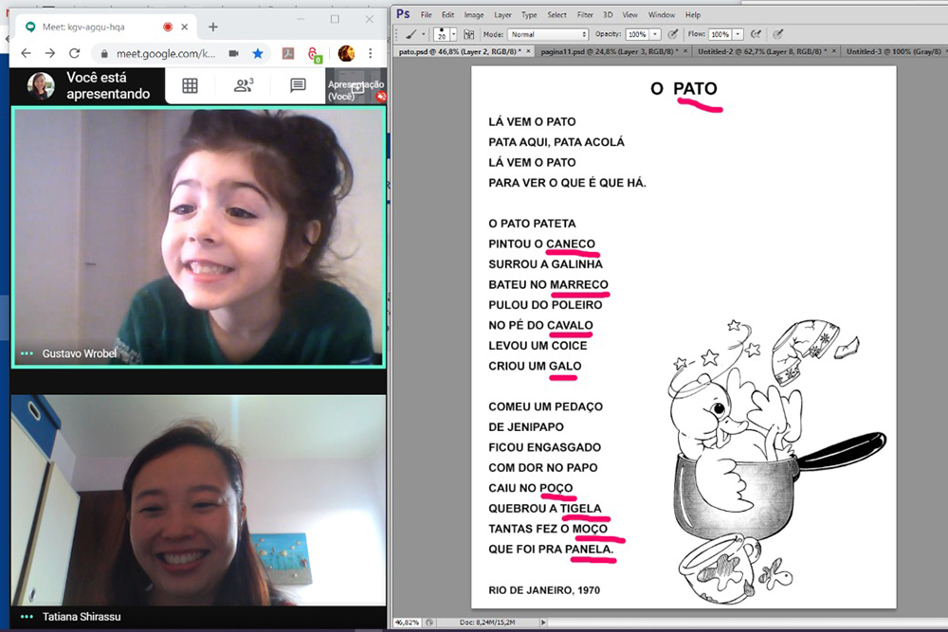The width and height of the screenshot is (948, 632).
Task: Close the pato.psd document tab
Action: click(528, 51)
